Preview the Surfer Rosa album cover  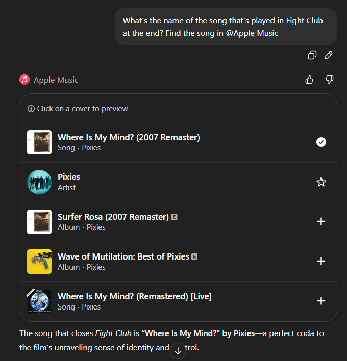point(39,222)
